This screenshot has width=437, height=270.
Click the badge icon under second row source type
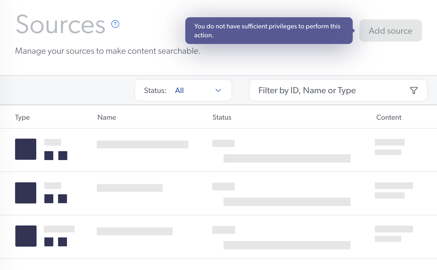tap(49, 199)
